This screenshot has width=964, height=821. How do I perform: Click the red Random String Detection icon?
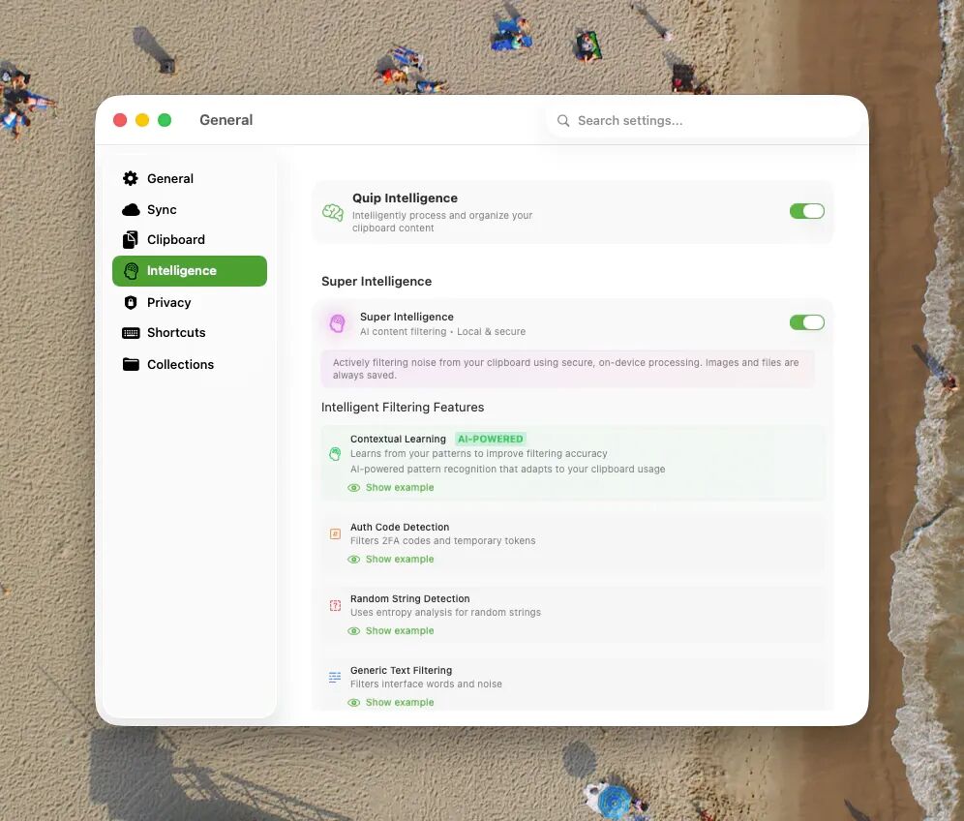pyautogui.click(x=335, y=606)
